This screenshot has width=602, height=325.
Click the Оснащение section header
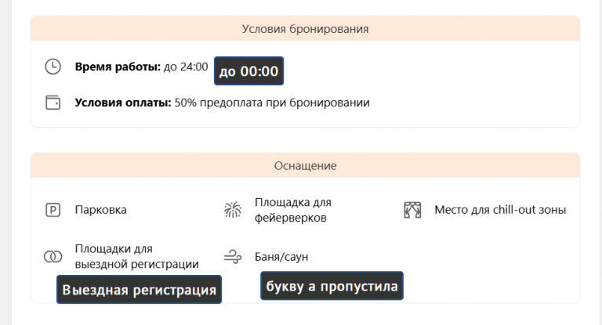coord(305,165)
